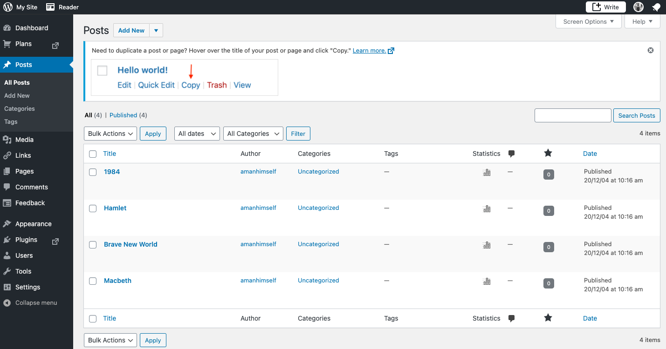Click the Appearance brush icon
The width and height of the screenshot is (666, 349).
pos(7,224)
